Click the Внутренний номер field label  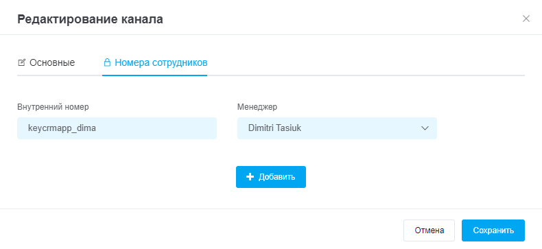pyautogui.click(x=53, y=107)
